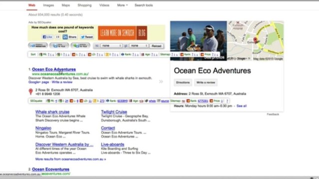Click the Write a review button in the knowledge panel

point(206,83)
